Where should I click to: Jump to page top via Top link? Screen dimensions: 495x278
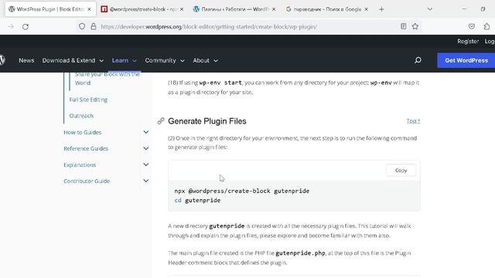(413, 121)
